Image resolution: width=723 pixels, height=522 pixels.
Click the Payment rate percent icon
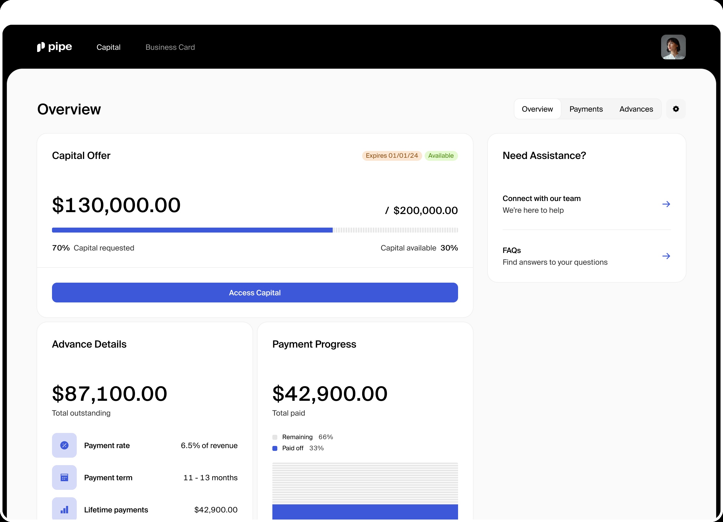(x=64, y=445)
